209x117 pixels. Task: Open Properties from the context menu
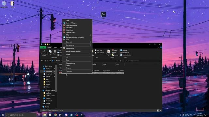click(69, 71)
